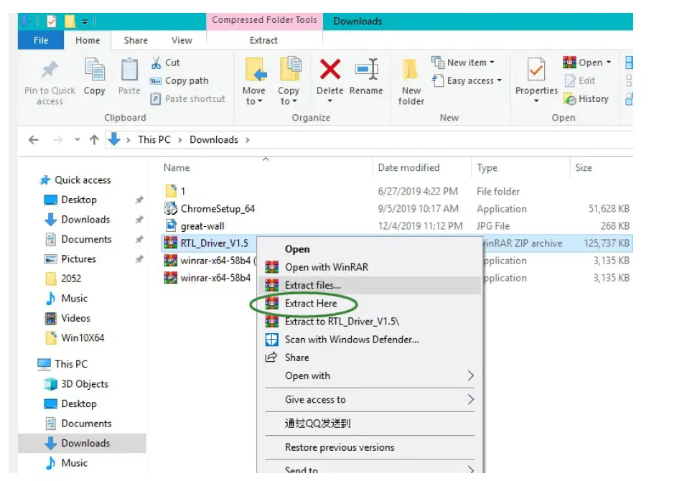Image resolution: width=692 pixels, height=481 pixels.
Task: Choose Restore previous versions
Action: 340,447
